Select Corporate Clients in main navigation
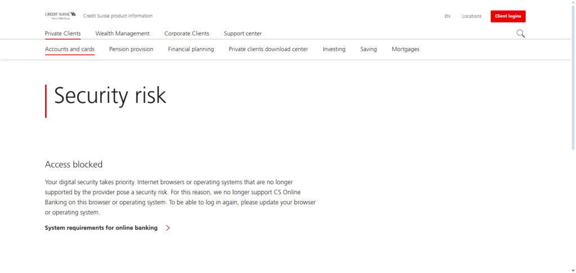This screenshot has width=576, height=273. 186,34
